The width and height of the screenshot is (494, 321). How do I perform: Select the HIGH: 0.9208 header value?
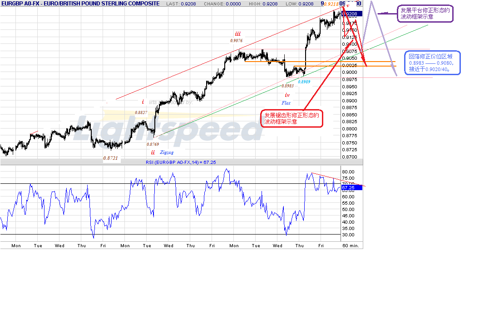pos(263,4)
